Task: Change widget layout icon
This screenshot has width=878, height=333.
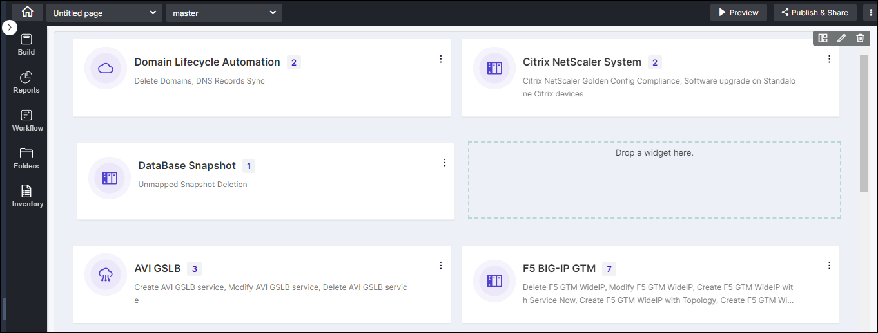Action: point(823,38)
